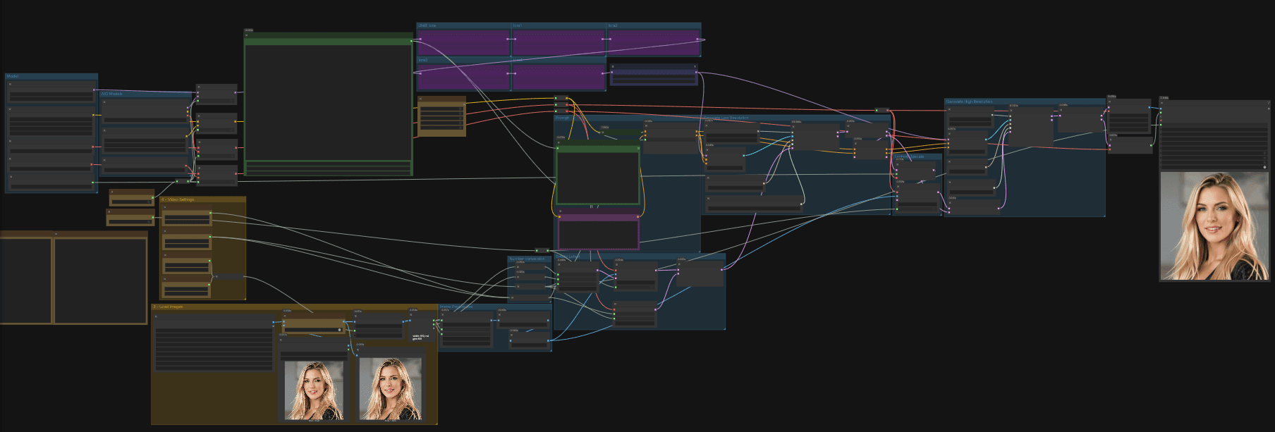Open the final output portrait preview image
The height and width of the screenshot is (432, 1275).
(x=1214, y=226)
